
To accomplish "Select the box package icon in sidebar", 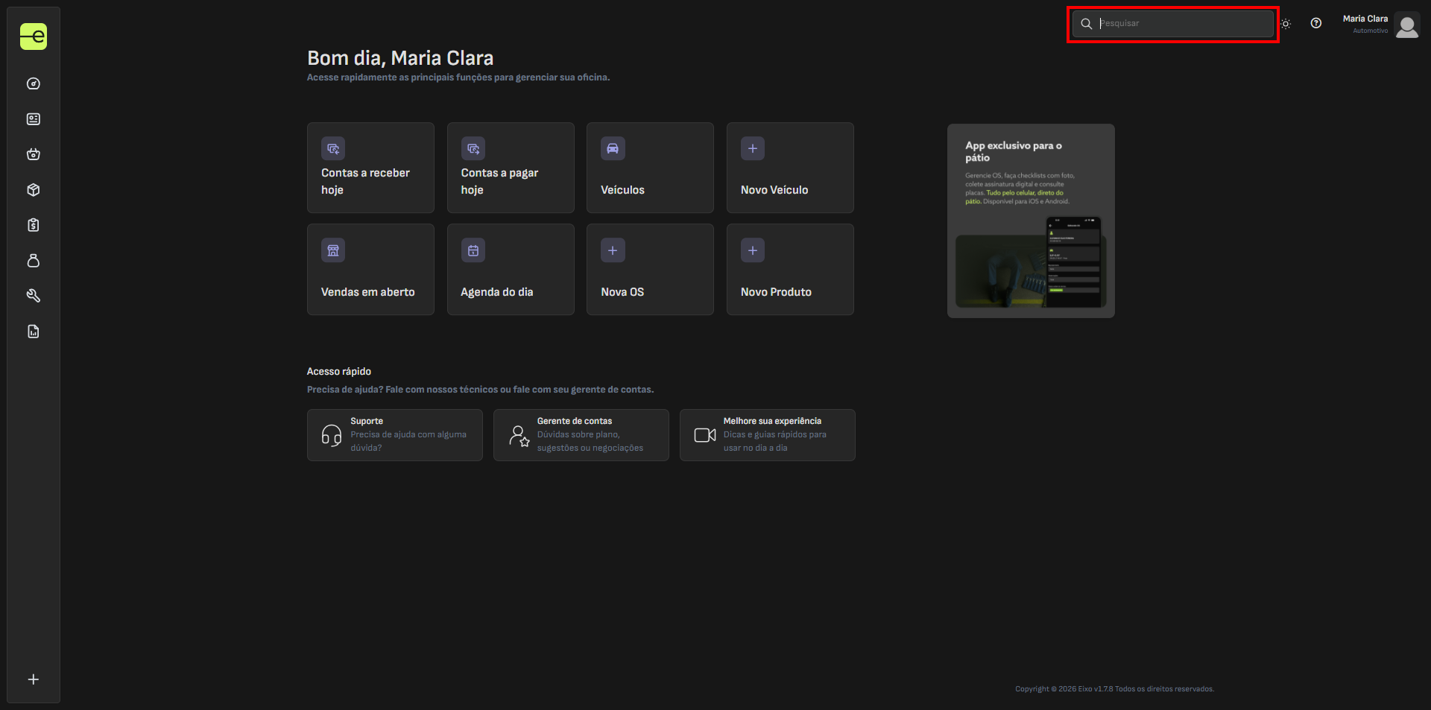I will pos(34,190).
